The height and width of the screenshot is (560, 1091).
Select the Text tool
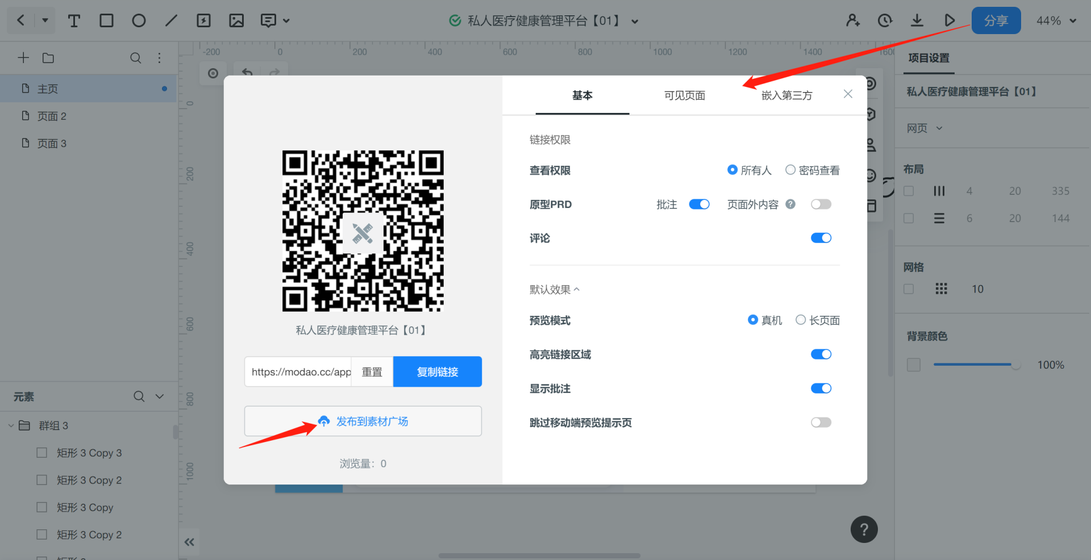pos(74,21)
